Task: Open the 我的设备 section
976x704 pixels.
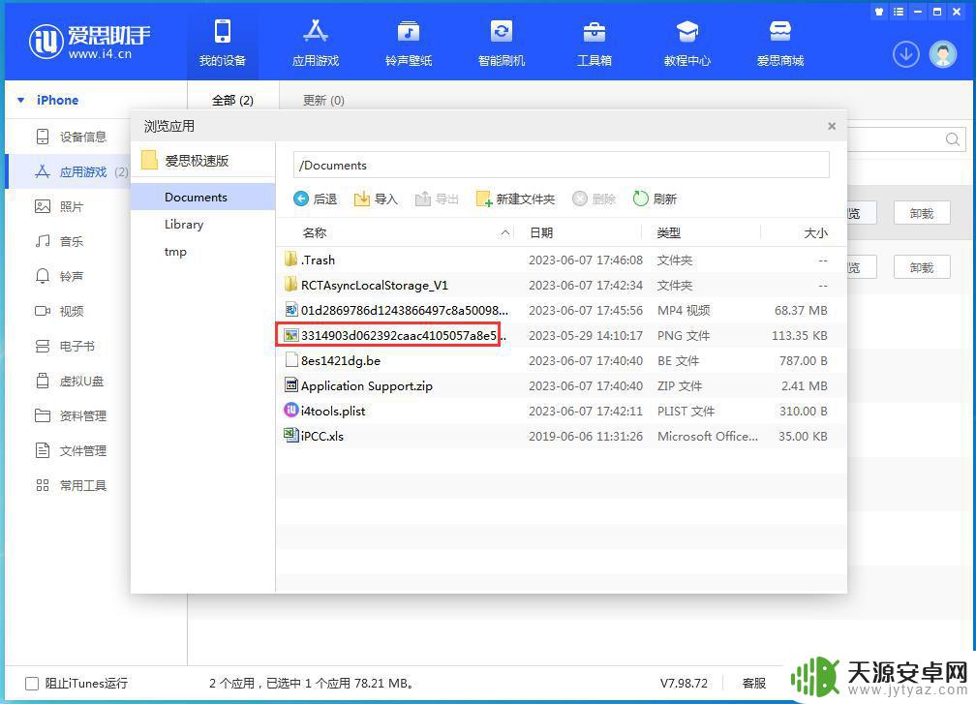Action: (x=223, y=43)
